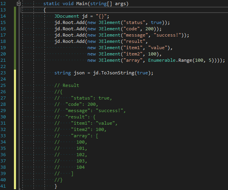
Task: Click the "success!" string on line 17
Action: (167, 35)
